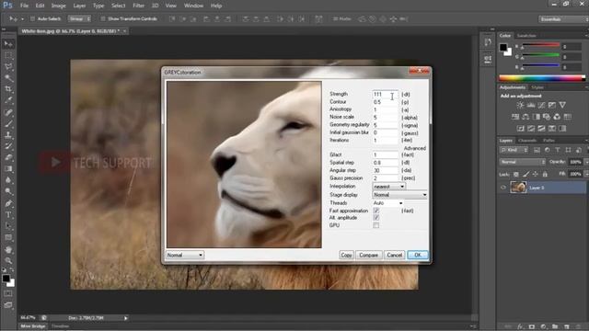589x331 pixels.
Task: Switch to the Swatches tab
Action: point(526,36)
